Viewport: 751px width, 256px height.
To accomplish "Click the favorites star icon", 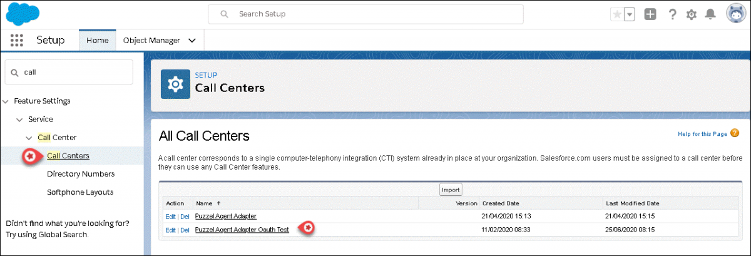I will click(617, 14).
